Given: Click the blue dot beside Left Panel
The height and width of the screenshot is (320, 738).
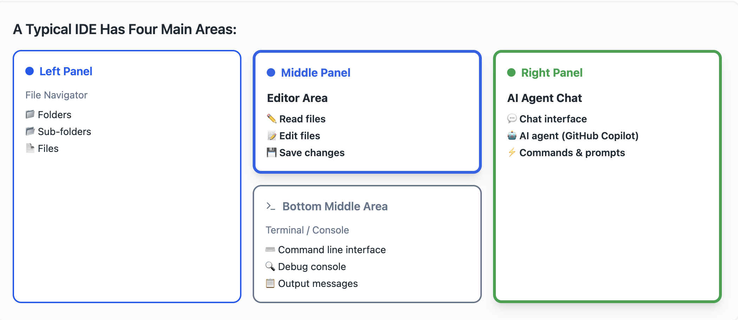Looking at the screenshot, I should pyautogui.click(x=30, y=71).
